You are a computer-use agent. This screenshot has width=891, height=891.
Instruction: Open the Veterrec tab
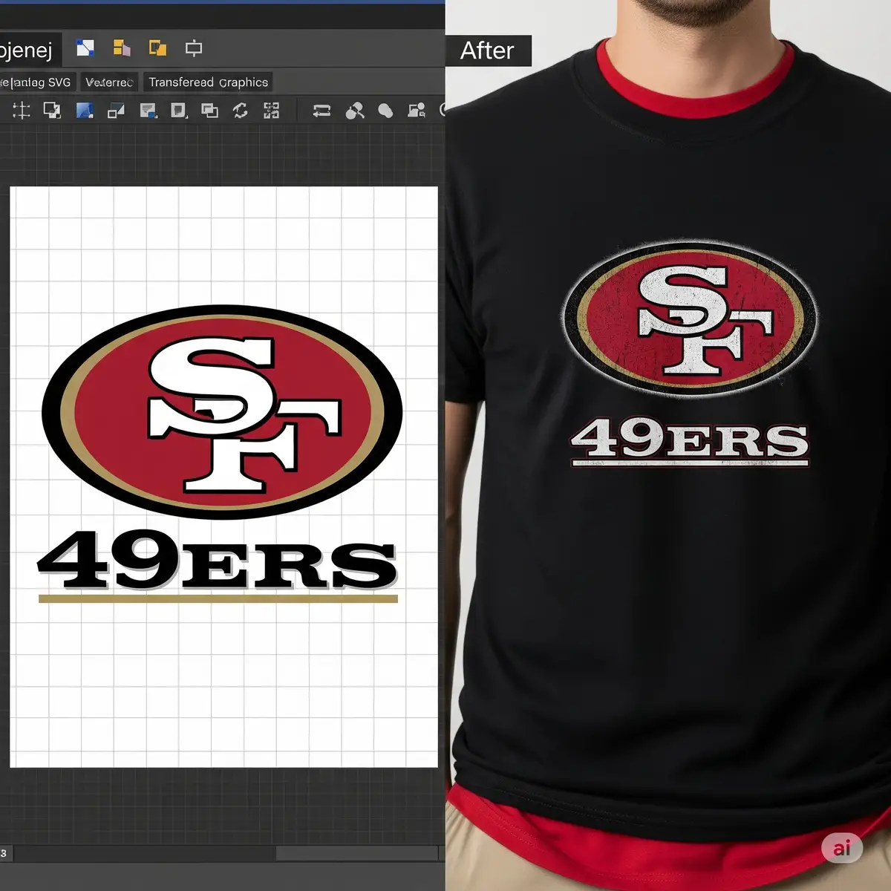coord(109,82)
